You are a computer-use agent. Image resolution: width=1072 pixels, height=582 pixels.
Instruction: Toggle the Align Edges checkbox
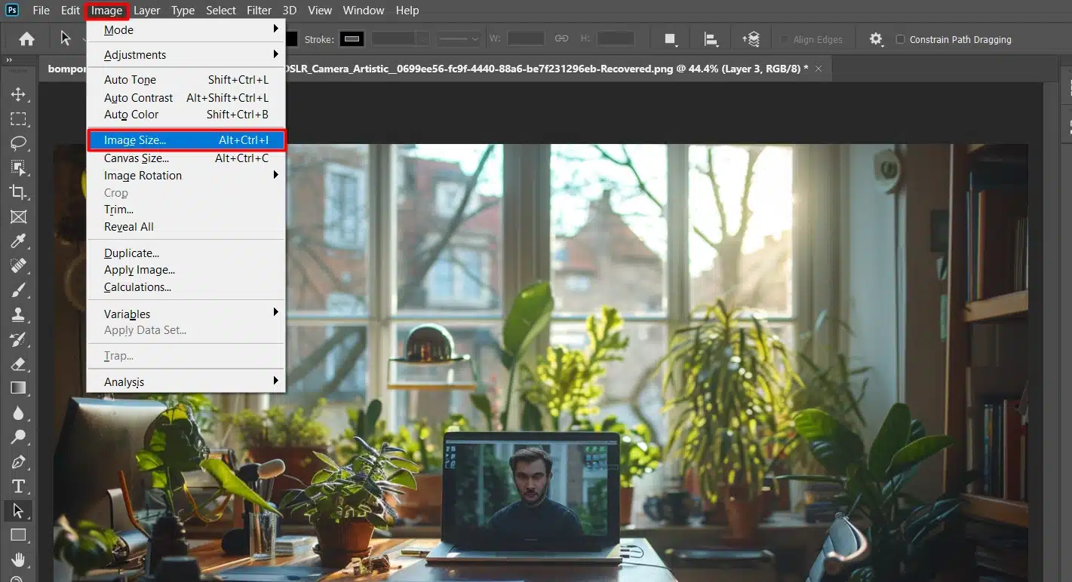pos(785,39)
